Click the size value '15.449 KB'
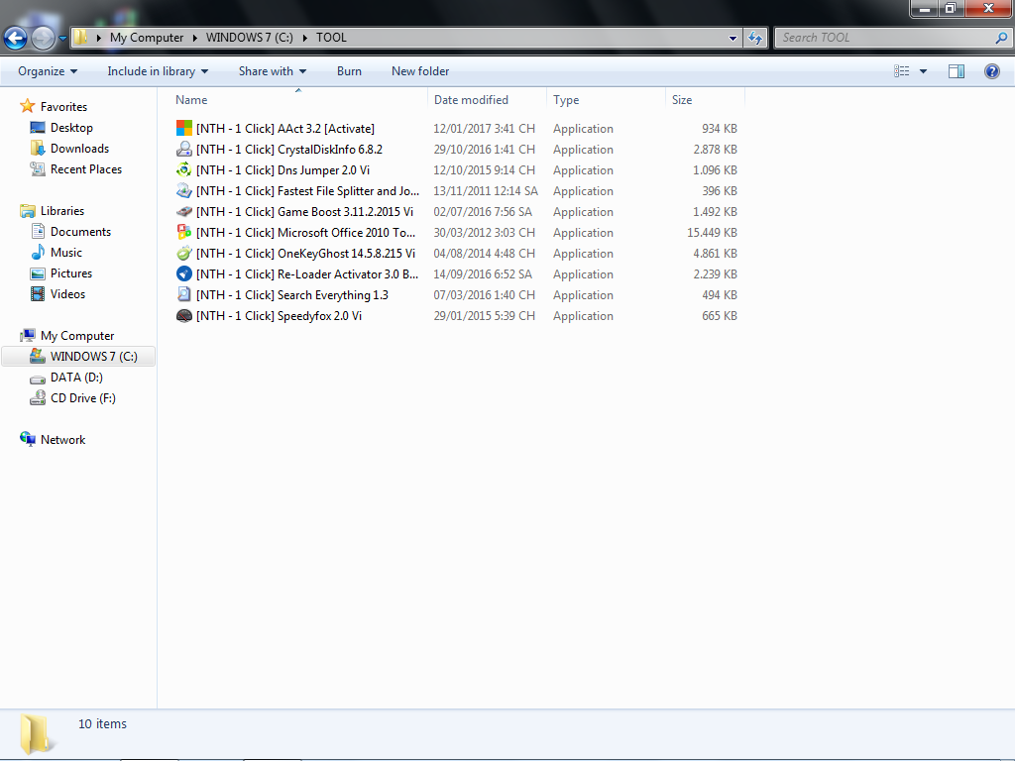This screenshot has width=1015, height=761. 712,232
